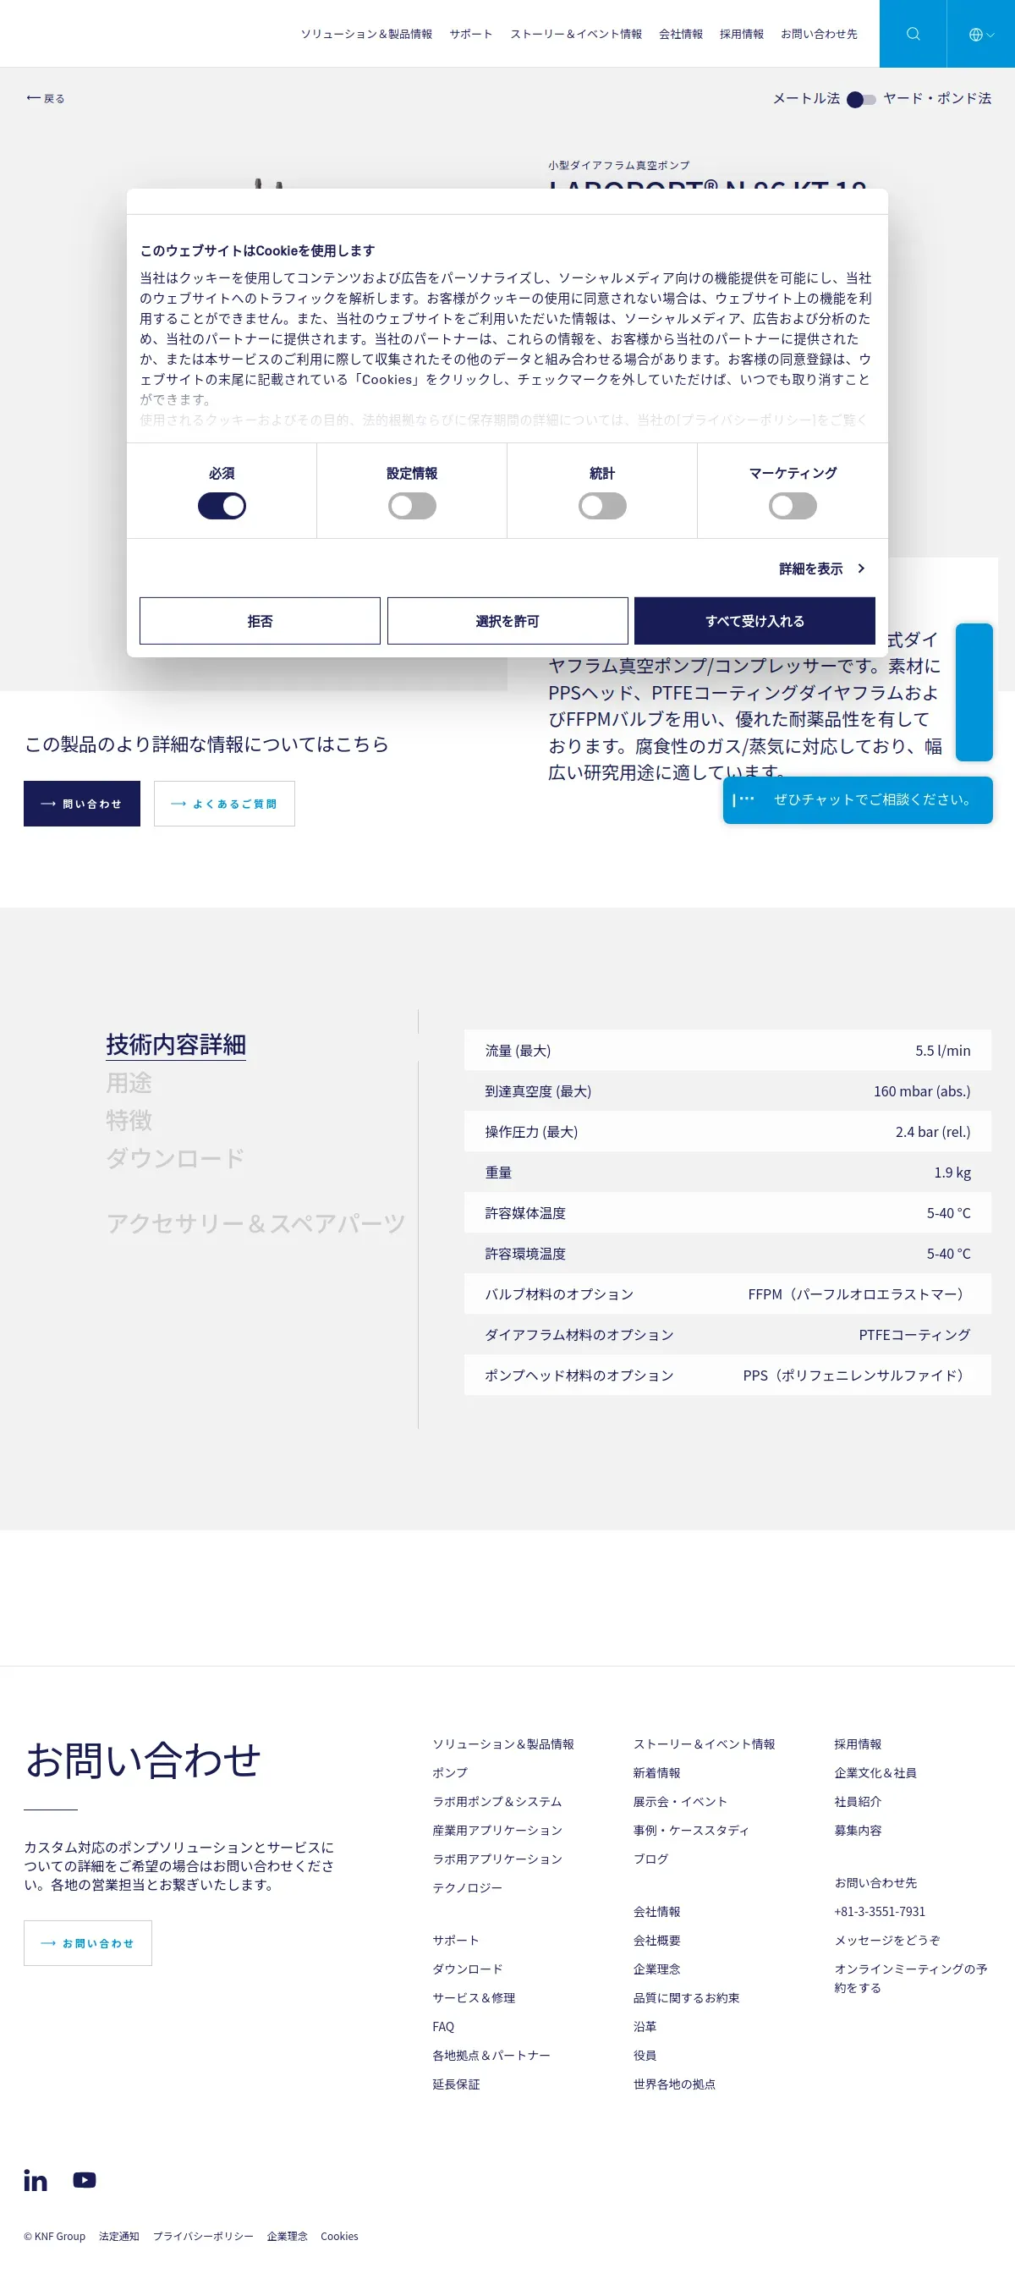Open お問い合わせ先 menu in header
The width and height of the screenshot is (1015, 2279).
[x=819, y=34]
